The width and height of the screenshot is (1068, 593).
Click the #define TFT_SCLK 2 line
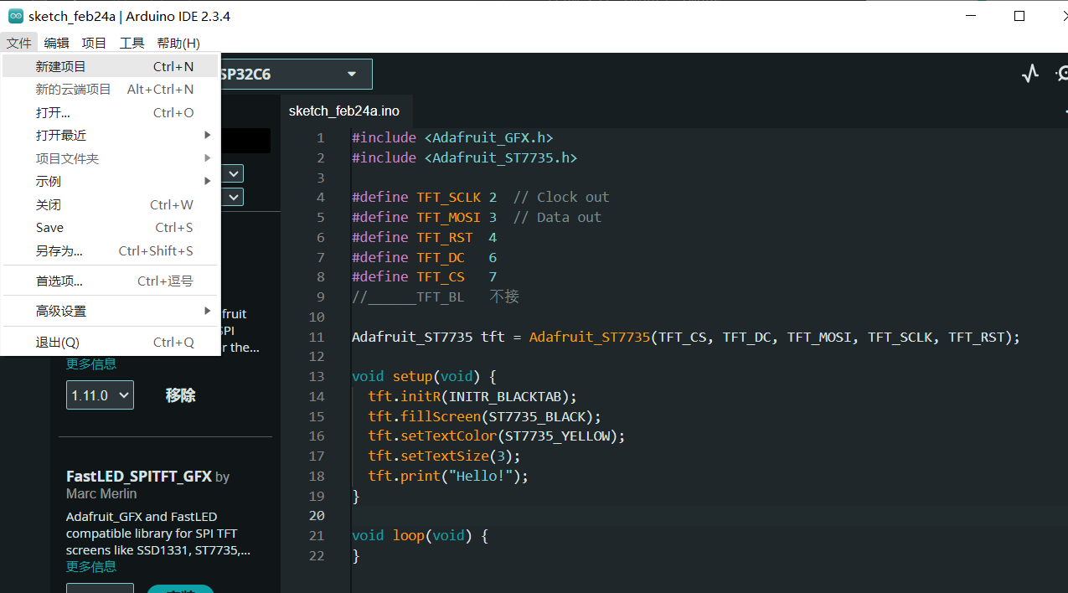pos(481,198)
